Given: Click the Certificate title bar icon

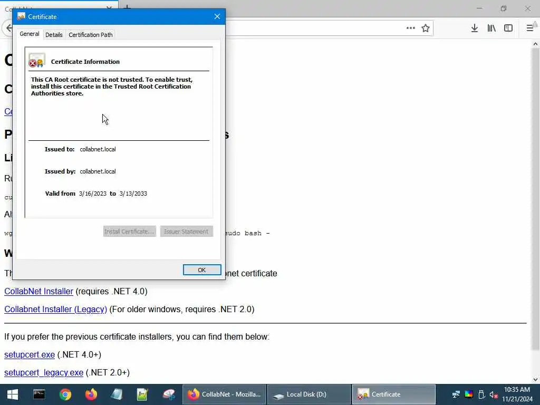Looking at the screenshot, I should click(x=21, y=16).
